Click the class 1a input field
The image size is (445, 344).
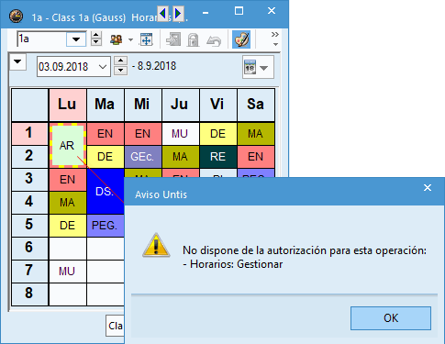pos(41,39)
